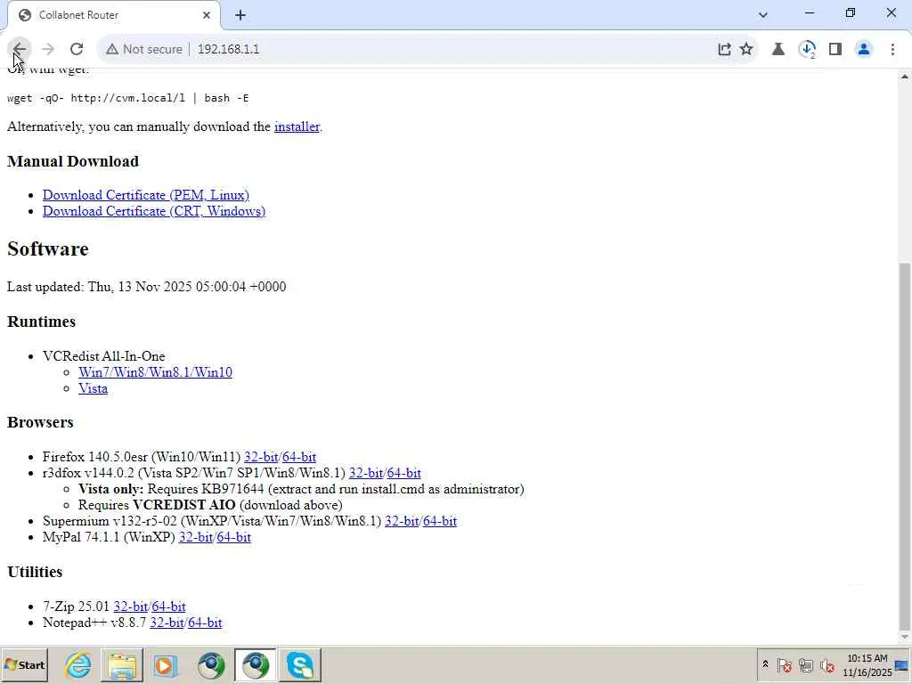Launch Internet Explorer from the taskbar
912x684 pixels.
[78, 664]
